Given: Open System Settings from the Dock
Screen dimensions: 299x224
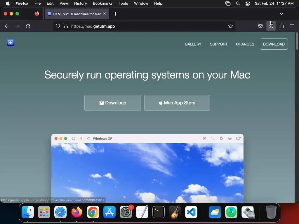Looking at the screenshot, I should pyautogui.click(x=126, y=212).
